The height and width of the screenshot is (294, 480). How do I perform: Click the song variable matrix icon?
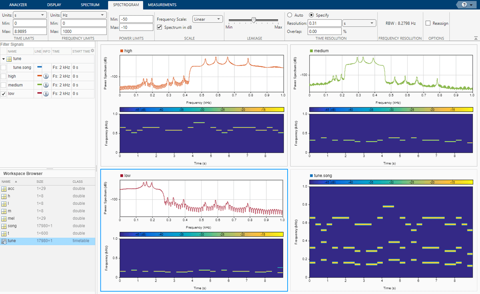pyautogui.click(x=4, y=226)
